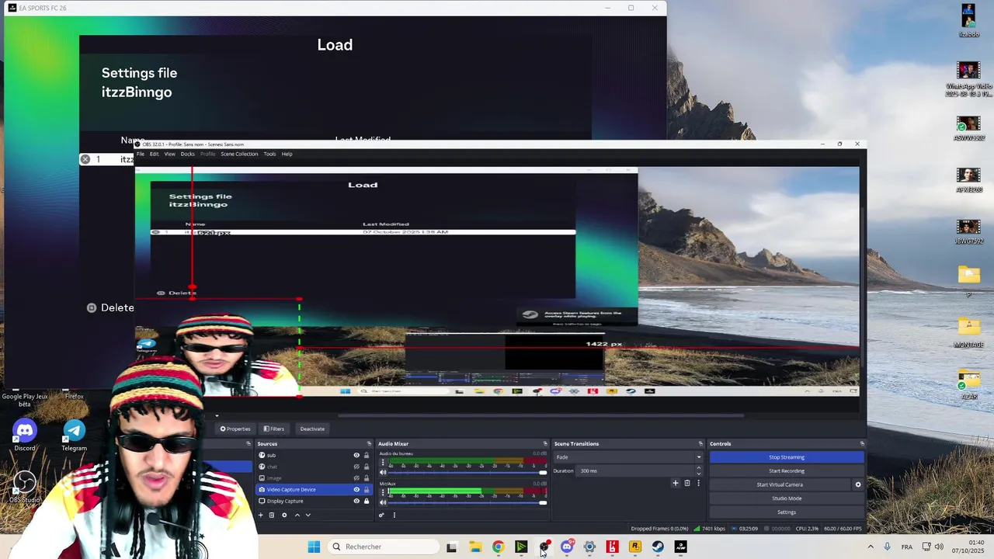The width and height of the screenshot is (994, 559).
Task: Hide the Video Capture Device source
Action: (356, 490)
